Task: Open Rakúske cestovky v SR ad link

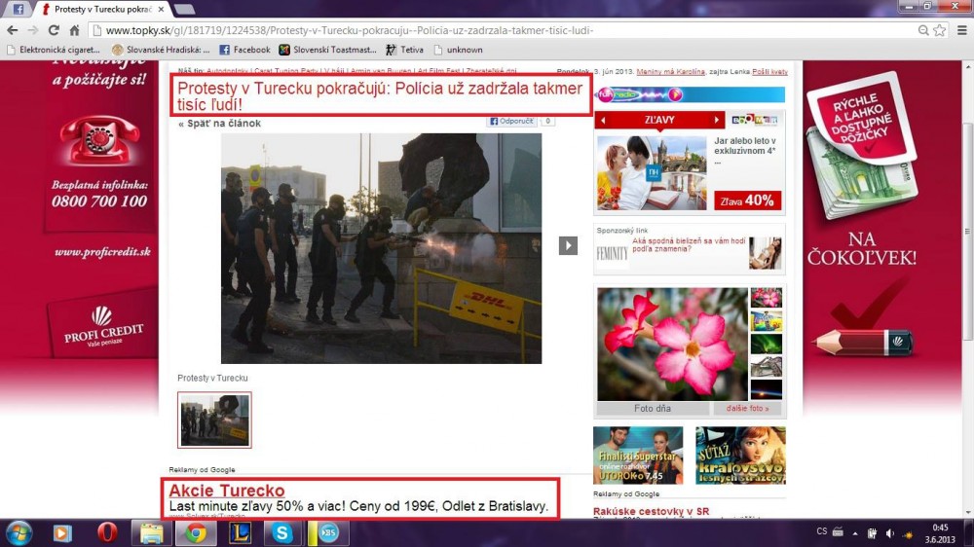Action: click(x=651, y=512)
